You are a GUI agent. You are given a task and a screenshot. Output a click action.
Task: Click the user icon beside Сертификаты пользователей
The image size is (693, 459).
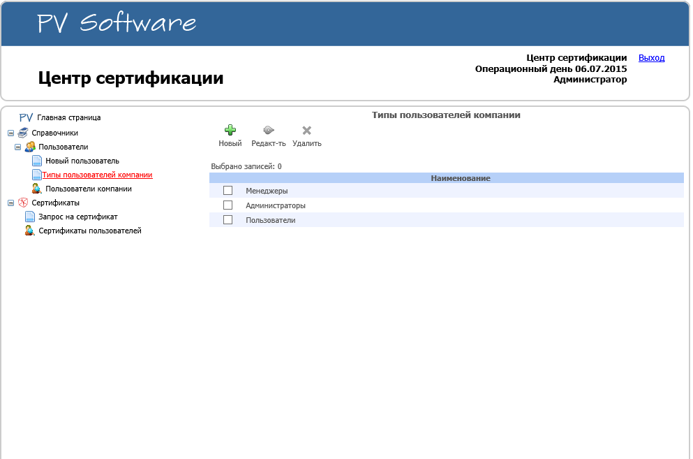(x=30, y=231)
